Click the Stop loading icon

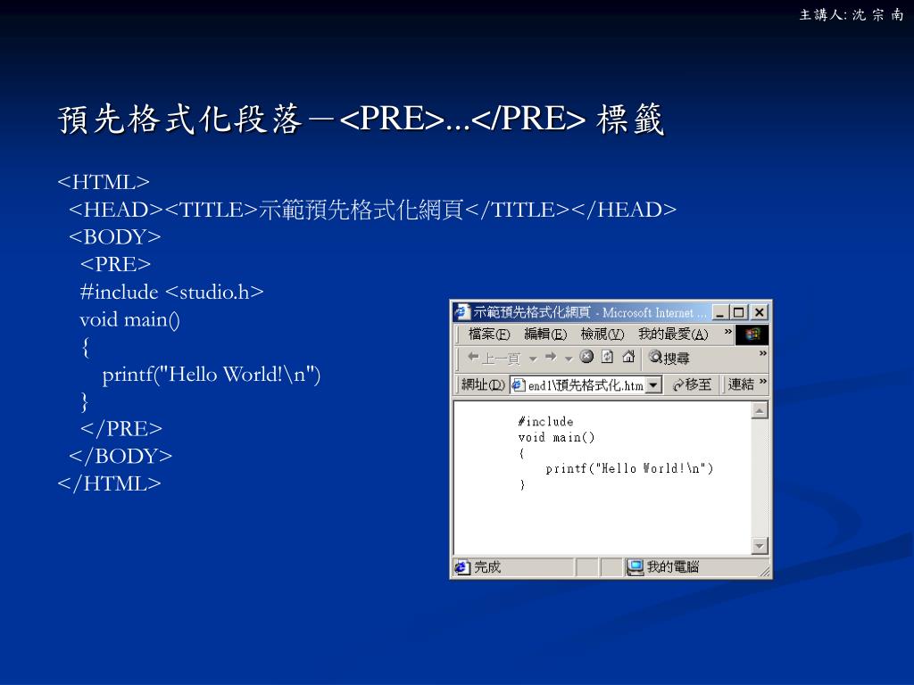tap(587, 357)
